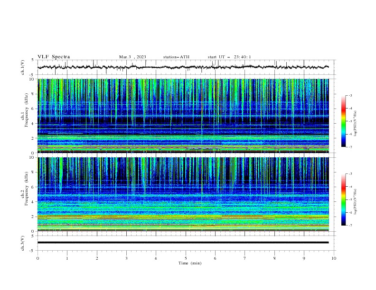Viewport: 376px width, 290px height.
Task: Click the "-3" tick on ch.1 colorbar
Action: (x=350, y=95)
